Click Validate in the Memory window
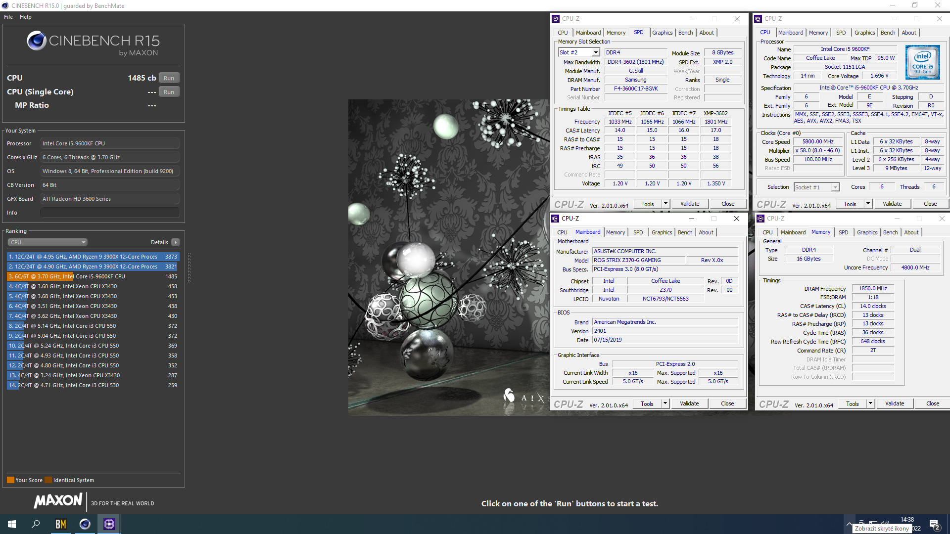 click(895, 403)
